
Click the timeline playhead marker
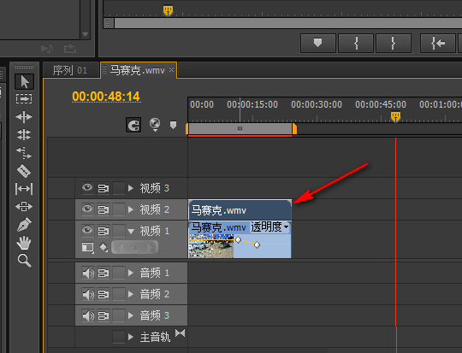coord(396,117)
